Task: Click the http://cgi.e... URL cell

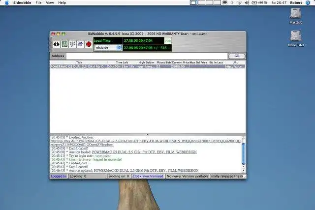Action: pos(235,66)
